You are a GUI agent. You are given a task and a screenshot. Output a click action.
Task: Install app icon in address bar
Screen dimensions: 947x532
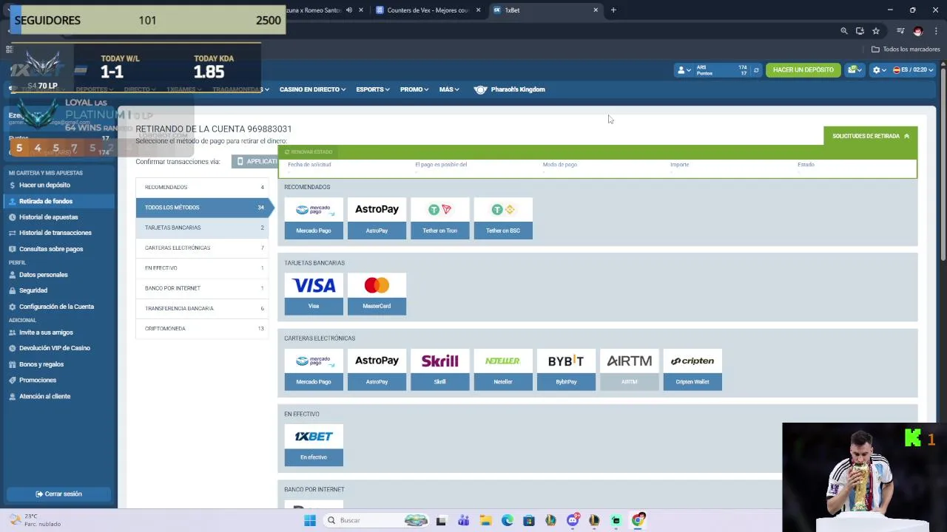[x=860, y=31]
